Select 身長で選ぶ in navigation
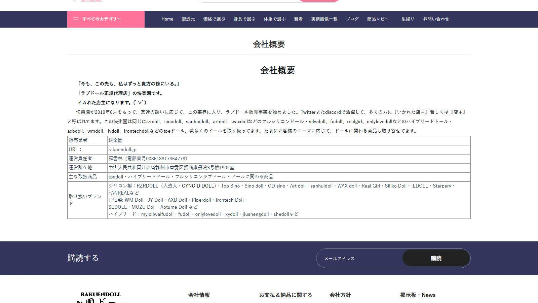Screen dimensions: 538x303 [x=244, y=19]
